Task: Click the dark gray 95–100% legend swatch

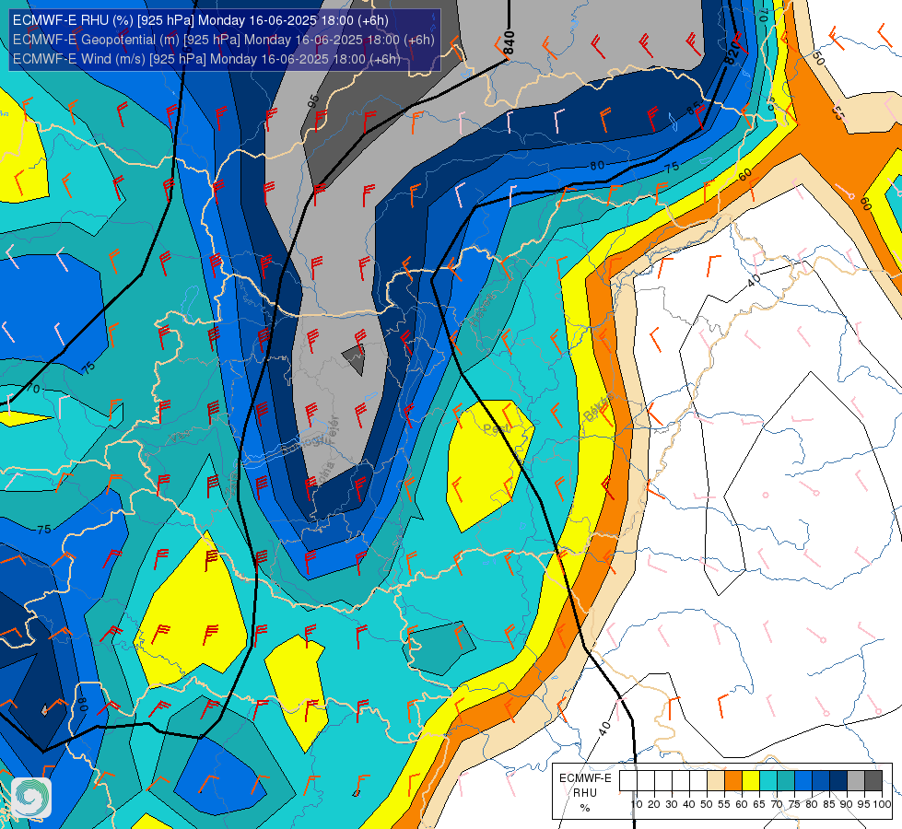Action: [x=873, y=781]
